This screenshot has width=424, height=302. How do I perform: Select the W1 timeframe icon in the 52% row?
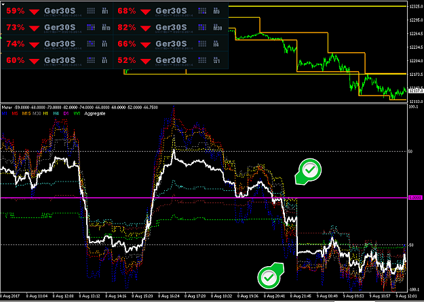pos(216,60)
